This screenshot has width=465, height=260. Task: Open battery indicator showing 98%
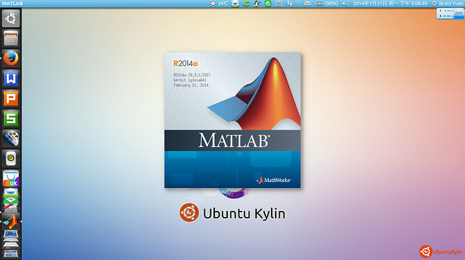pyautogui.click(x=326, y=3)
